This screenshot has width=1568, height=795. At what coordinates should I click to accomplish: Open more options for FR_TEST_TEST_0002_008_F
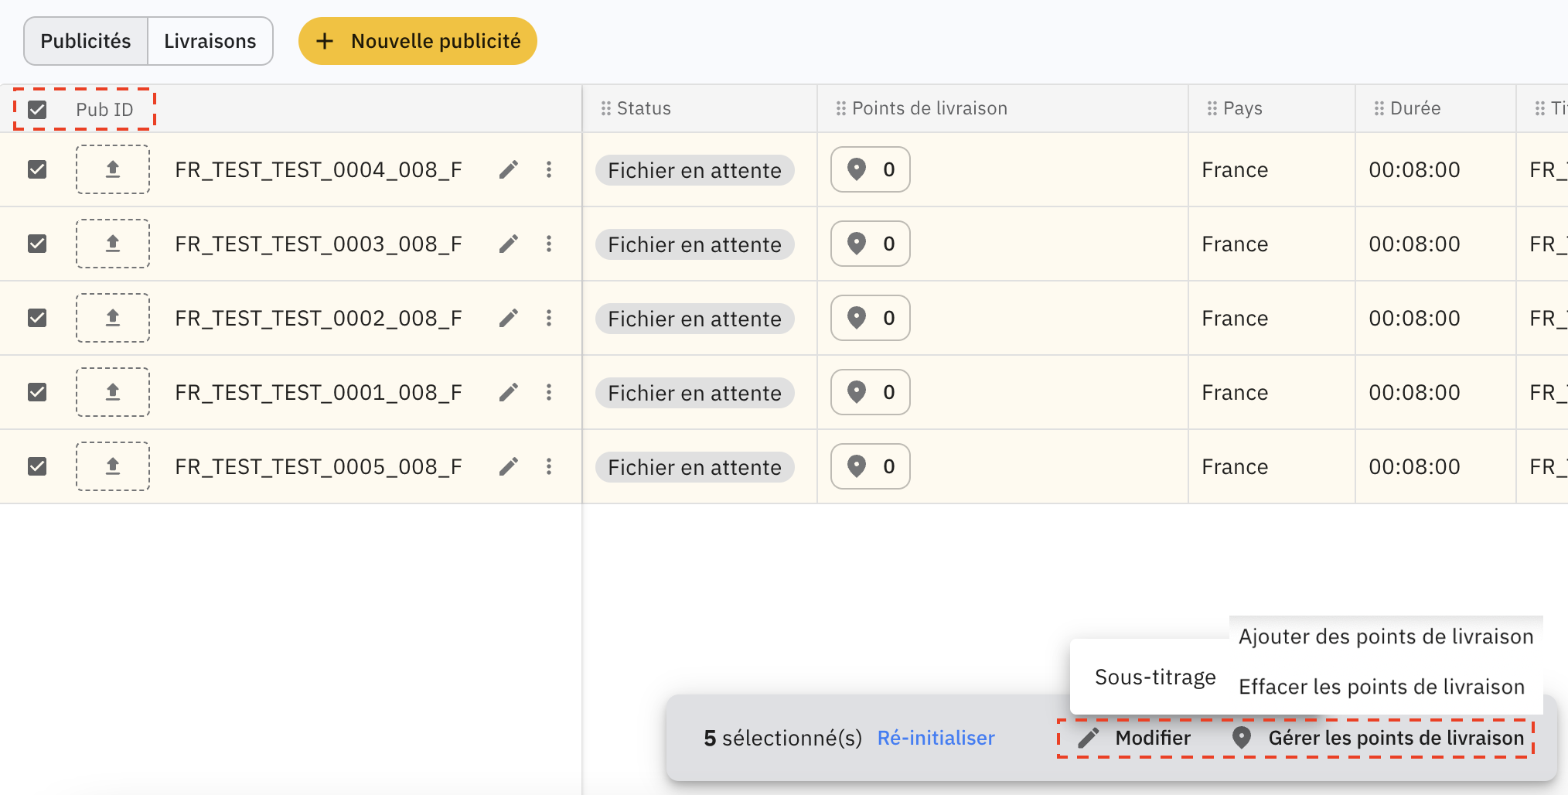549,318
